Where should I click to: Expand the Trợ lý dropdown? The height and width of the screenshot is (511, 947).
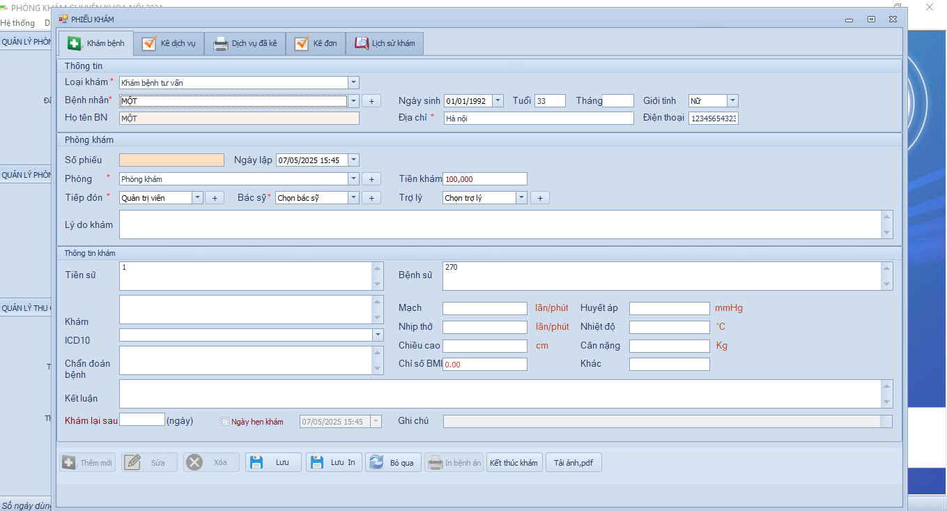pos(521,198)
